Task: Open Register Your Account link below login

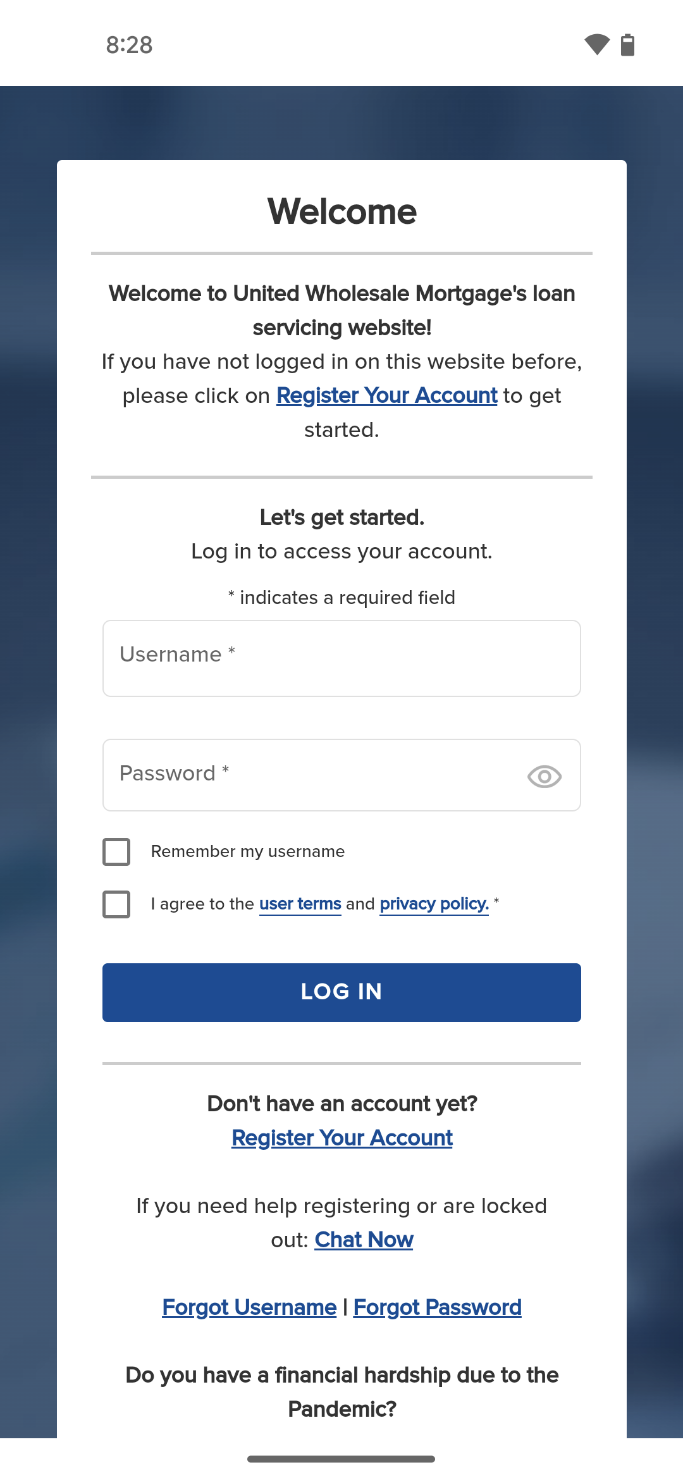Action: pyautogui.click(x=342, y=1138)
